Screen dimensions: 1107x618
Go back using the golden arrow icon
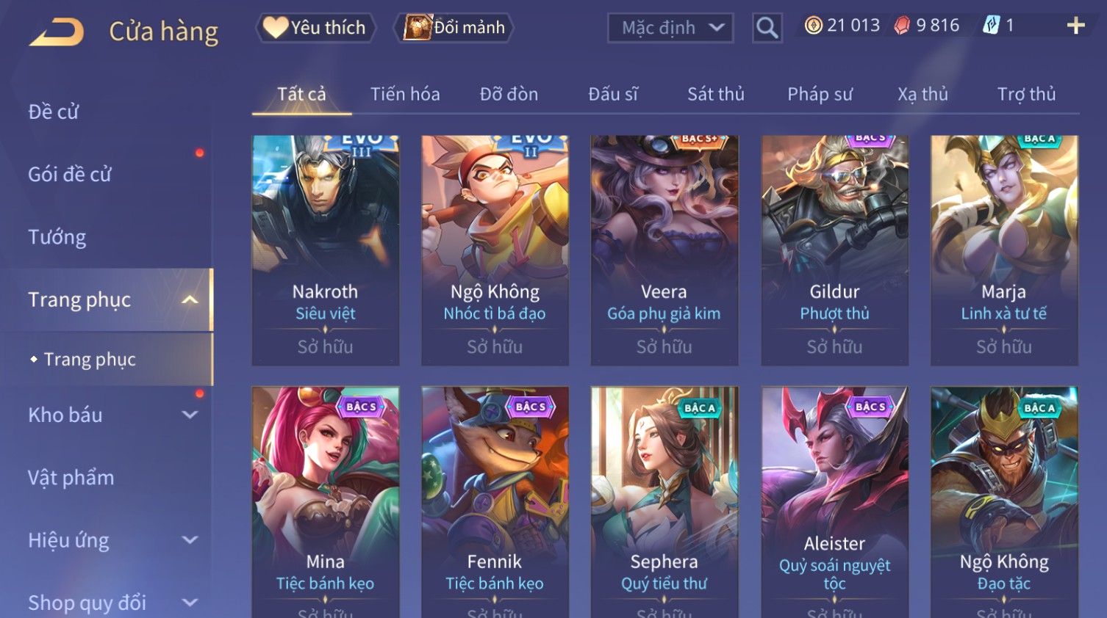pyautogui.click(x=57, y=32)
